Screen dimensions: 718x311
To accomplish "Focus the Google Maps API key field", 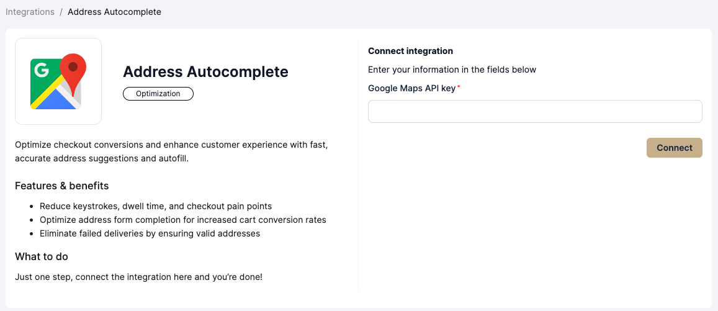I will (x=535, y=112).
